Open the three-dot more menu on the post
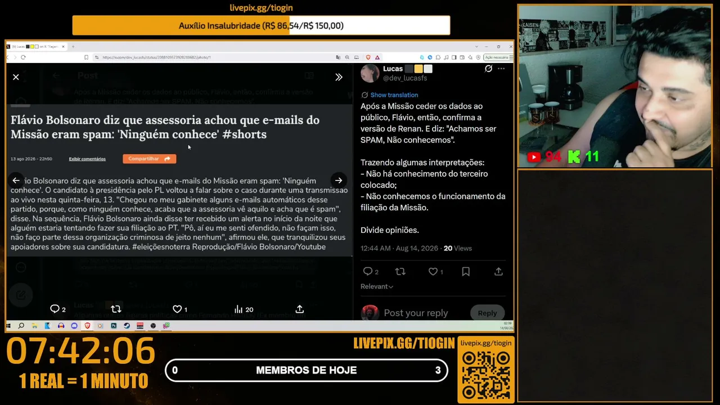 click(x=501, y=69)
